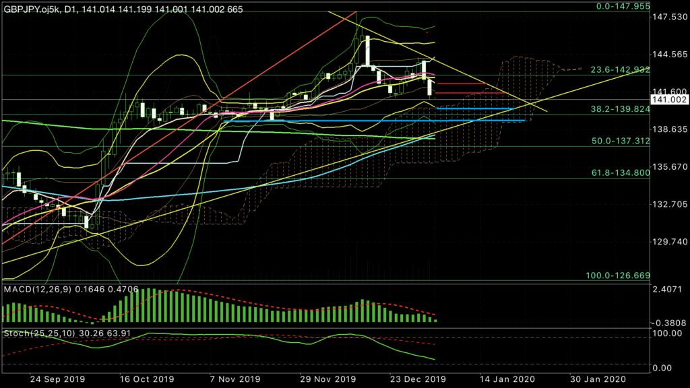Viewport: 690px width, 388px height.
Task: Select the 23.6-142.932 Fibonacci level label
Action: (x=620, y=70)
